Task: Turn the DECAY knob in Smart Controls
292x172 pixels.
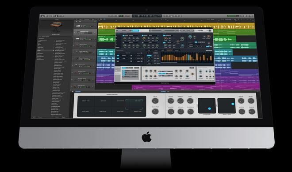Action: pos(251,101)
